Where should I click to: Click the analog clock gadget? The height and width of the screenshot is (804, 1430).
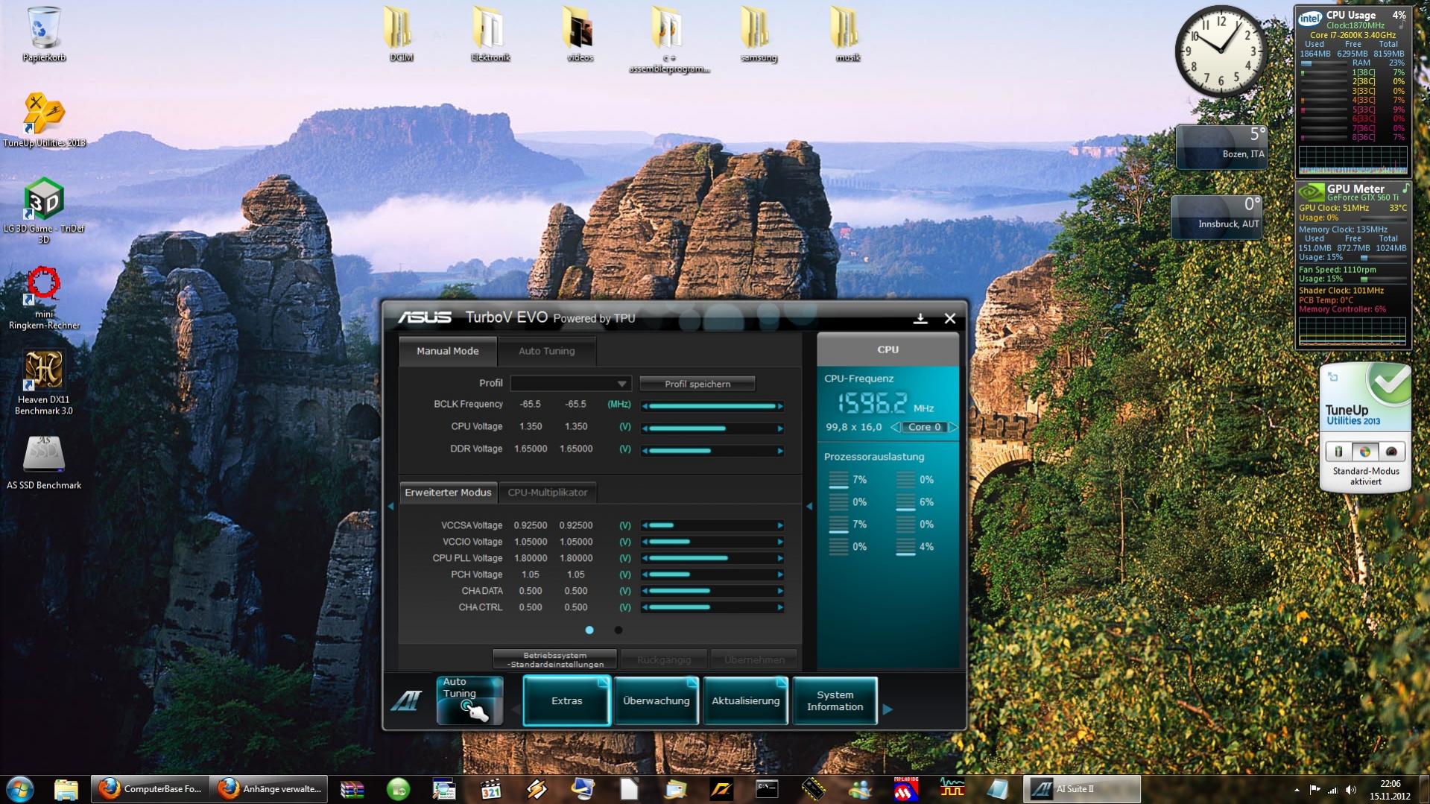tap(1221, 51)
